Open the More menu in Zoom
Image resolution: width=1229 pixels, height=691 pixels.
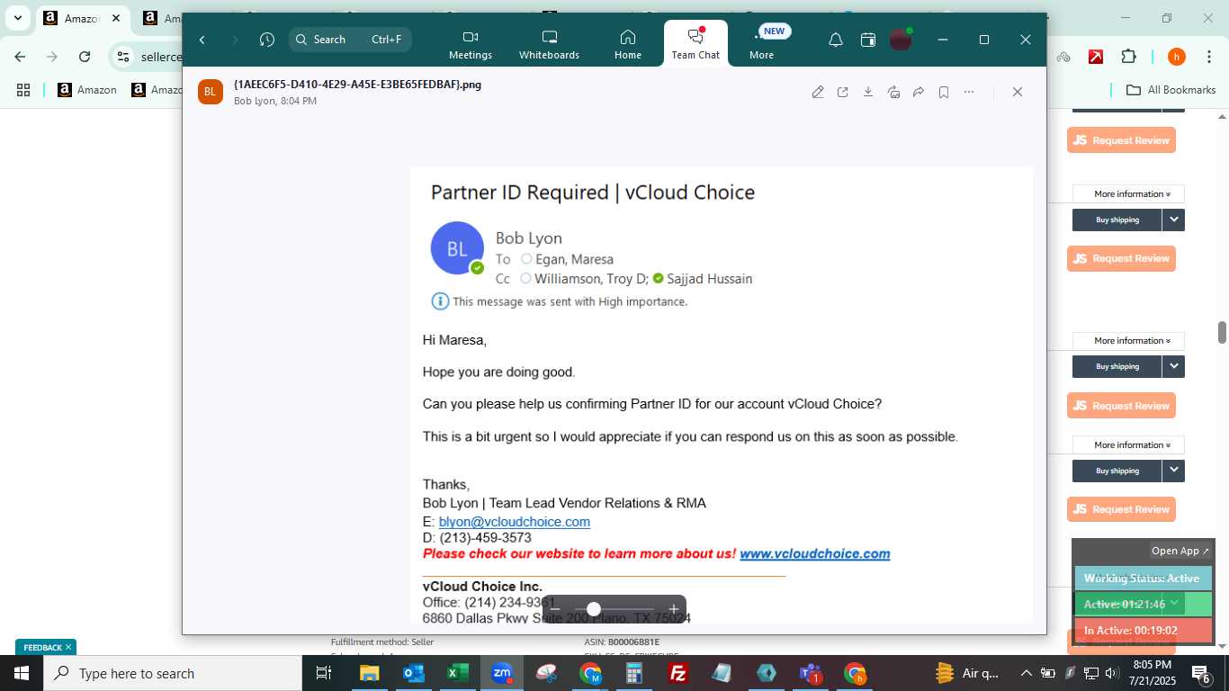tap(762, 44)
